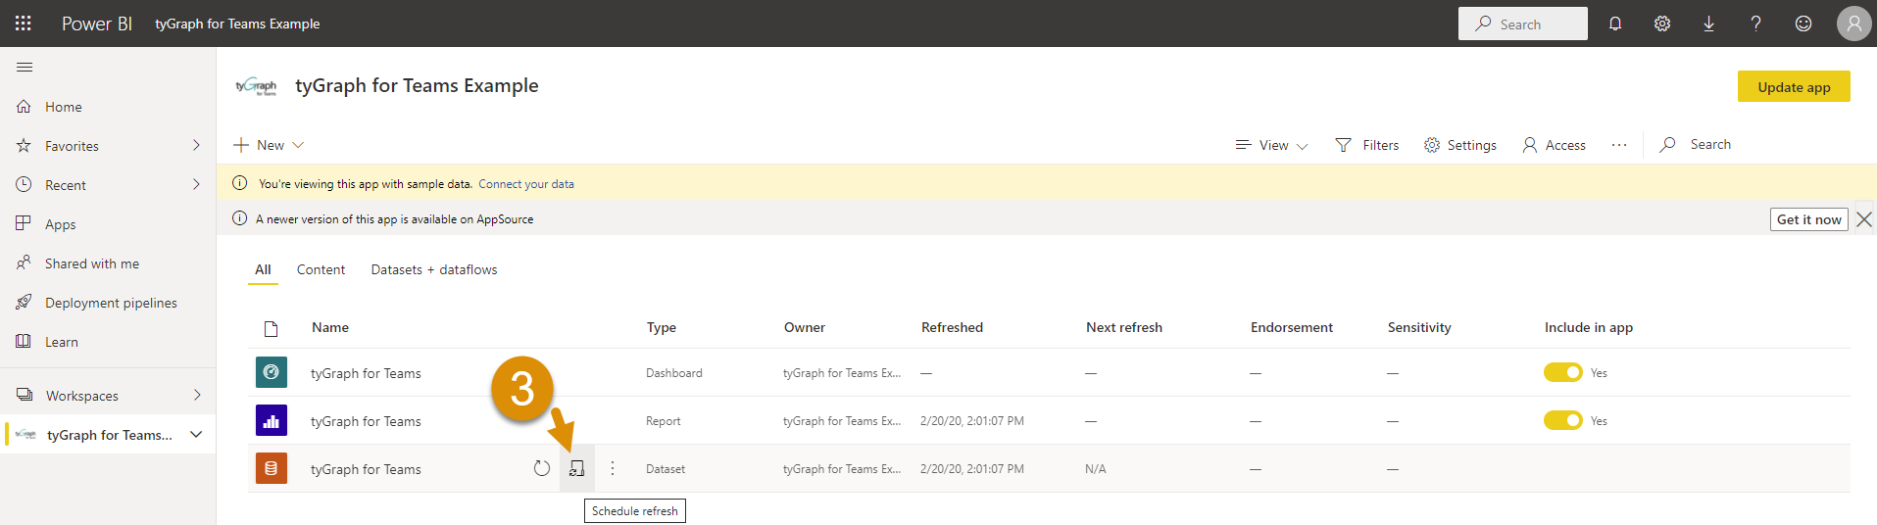
Task: Sort by the Next refresh column header
Action: (x=1124, y=327)
